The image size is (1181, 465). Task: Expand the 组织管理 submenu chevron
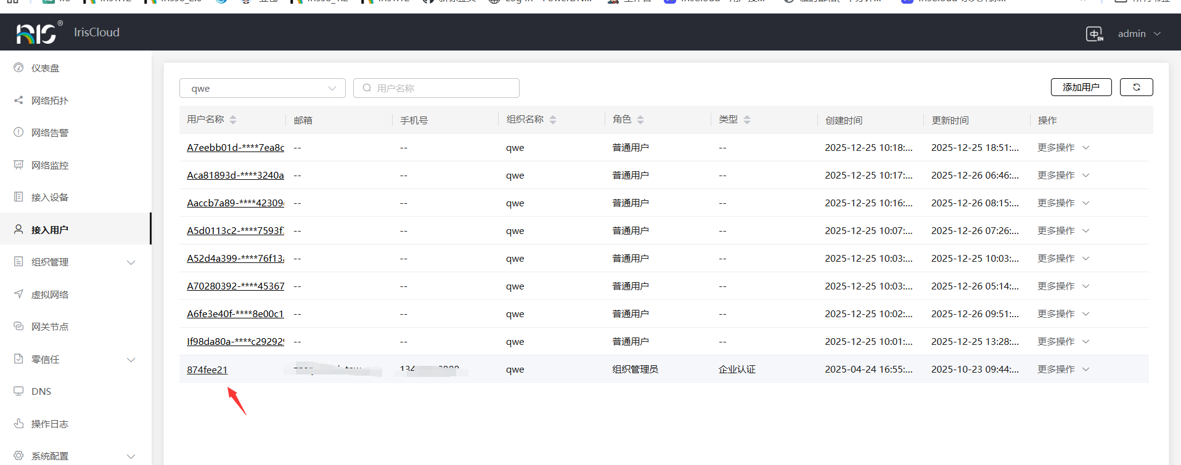pos(131,262)
